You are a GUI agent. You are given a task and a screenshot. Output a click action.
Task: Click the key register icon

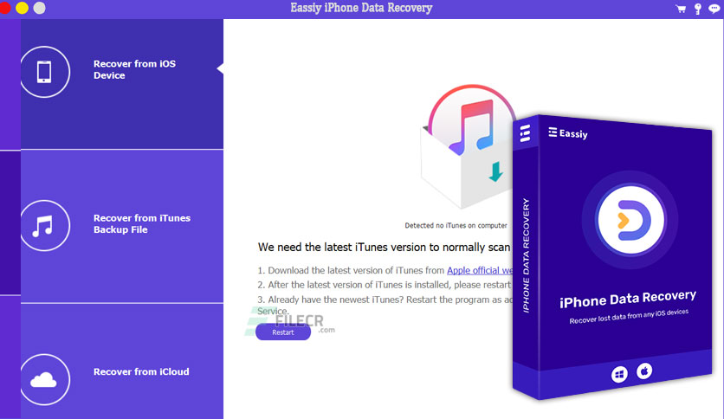tap(698, 9)
